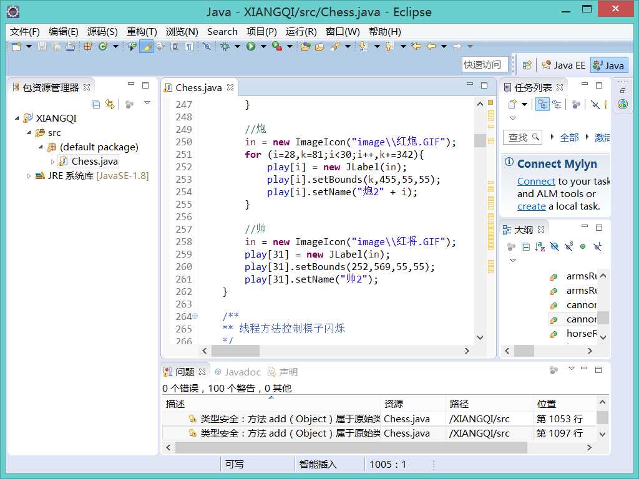Click the New Java Class icon
Image resolution: width=639 pixels, height=479 pixels.
102,46
